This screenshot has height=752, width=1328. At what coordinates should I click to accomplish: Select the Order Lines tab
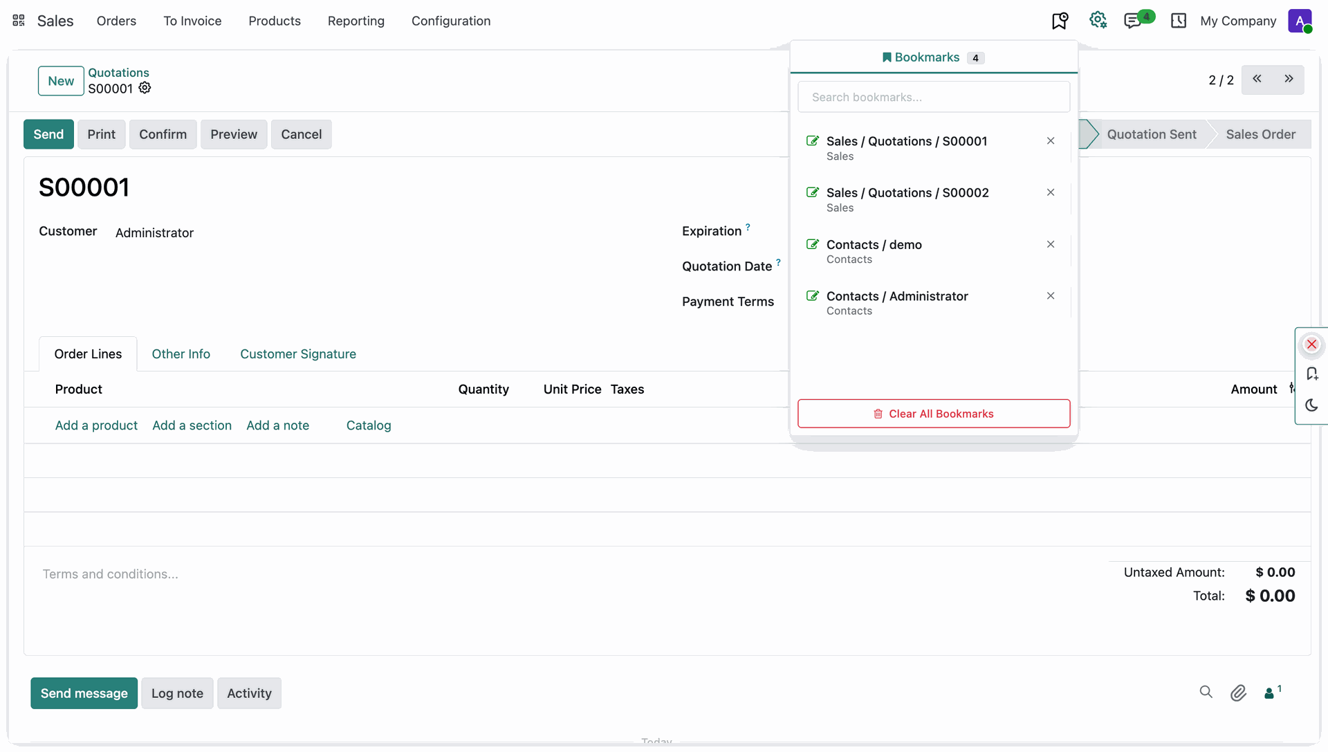click(88, 354)
